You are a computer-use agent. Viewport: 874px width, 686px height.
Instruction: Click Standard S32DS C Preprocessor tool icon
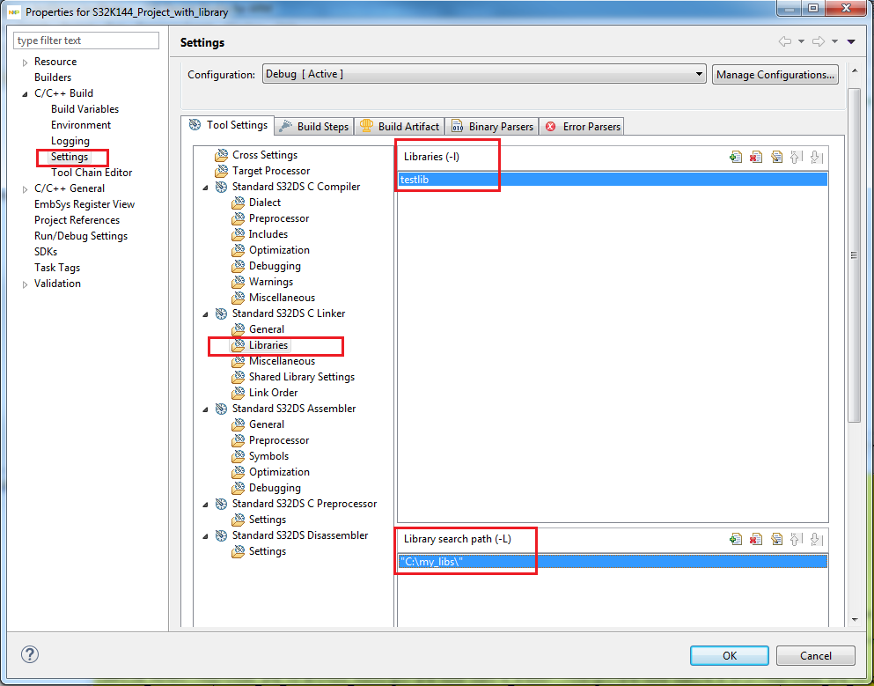click(x=221, y=504)
